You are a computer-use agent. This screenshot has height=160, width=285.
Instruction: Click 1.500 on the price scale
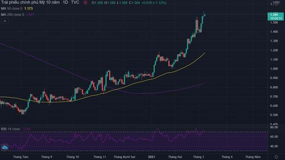(274, 23)
